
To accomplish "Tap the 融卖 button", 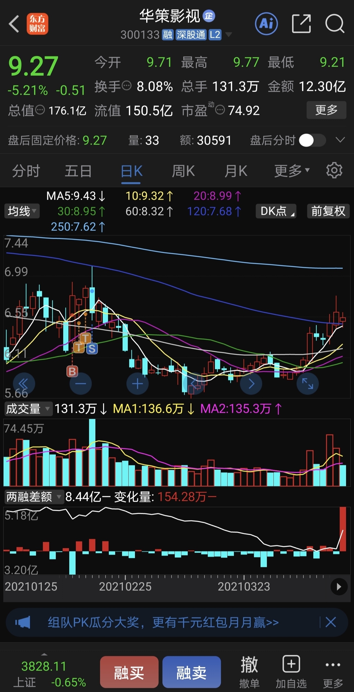I will point(192,672).
